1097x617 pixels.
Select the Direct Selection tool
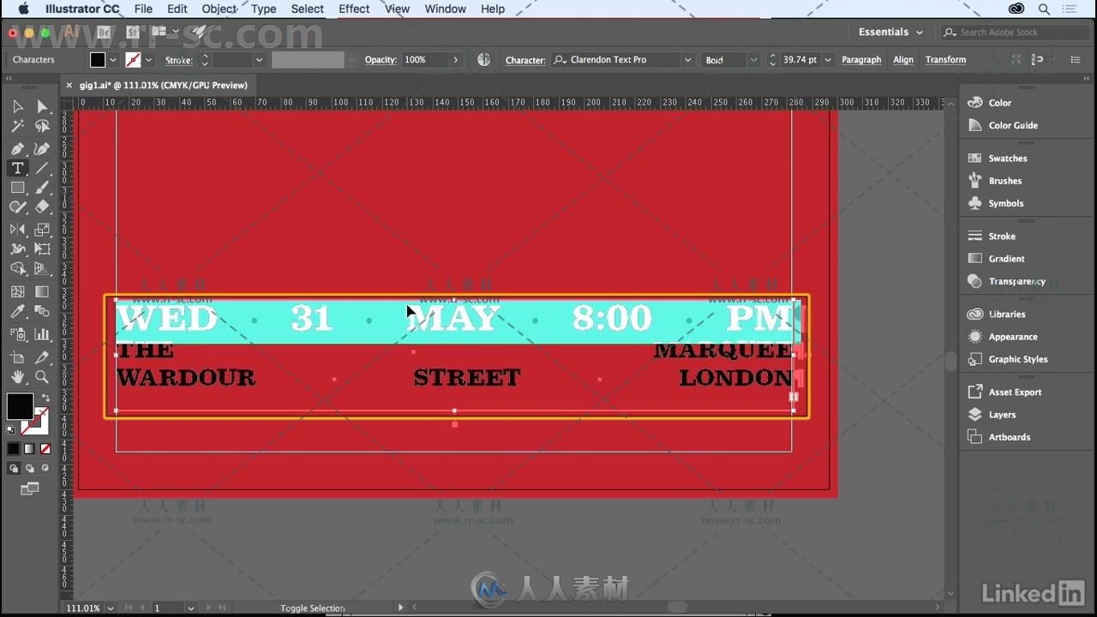[42, 106]
